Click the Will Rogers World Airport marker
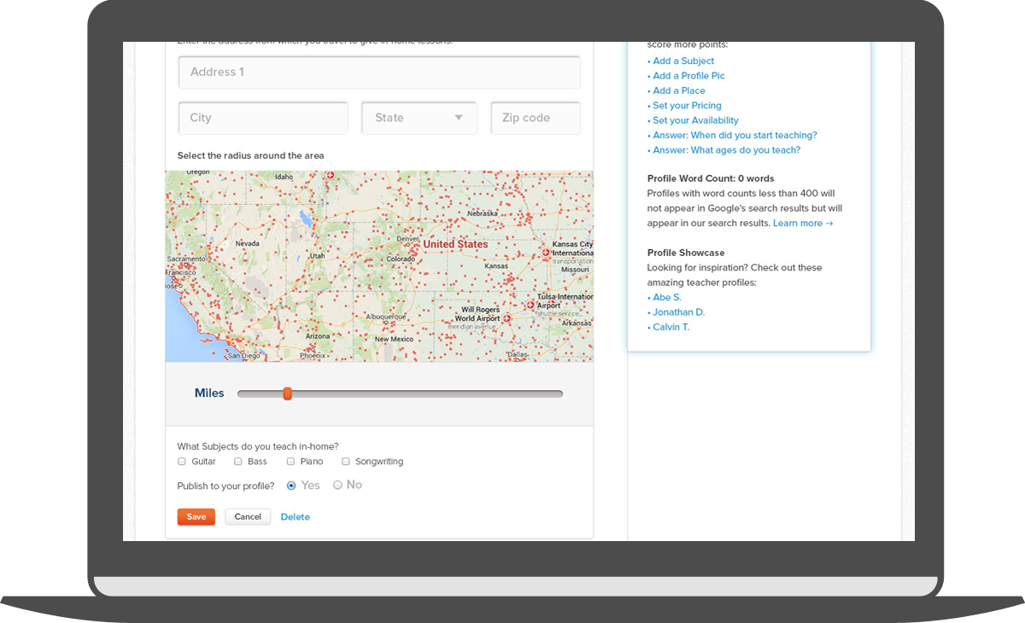 [x=506, y=318]
